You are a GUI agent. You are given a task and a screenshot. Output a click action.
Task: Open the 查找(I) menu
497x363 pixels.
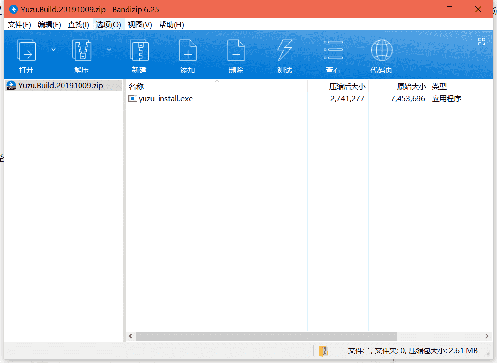78,25
